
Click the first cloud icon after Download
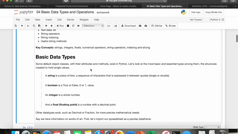tap(140, 26)
